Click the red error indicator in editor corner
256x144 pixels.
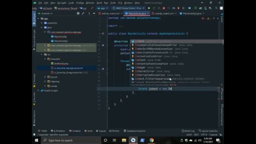click(x=203, y=19)
